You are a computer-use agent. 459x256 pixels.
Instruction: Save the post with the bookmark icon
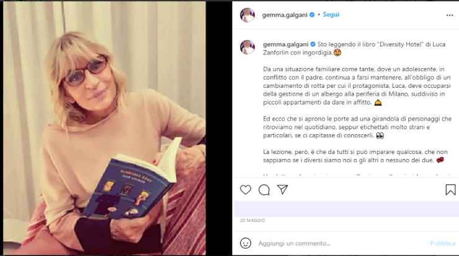(450, 190)
